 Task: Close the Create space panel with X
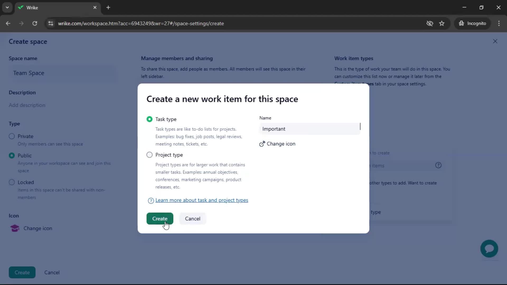[495, 41]
